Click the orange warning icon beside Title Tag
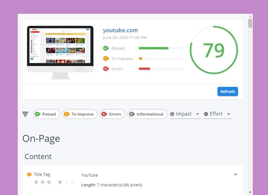The image size is (268, 195). click(29, 174)
